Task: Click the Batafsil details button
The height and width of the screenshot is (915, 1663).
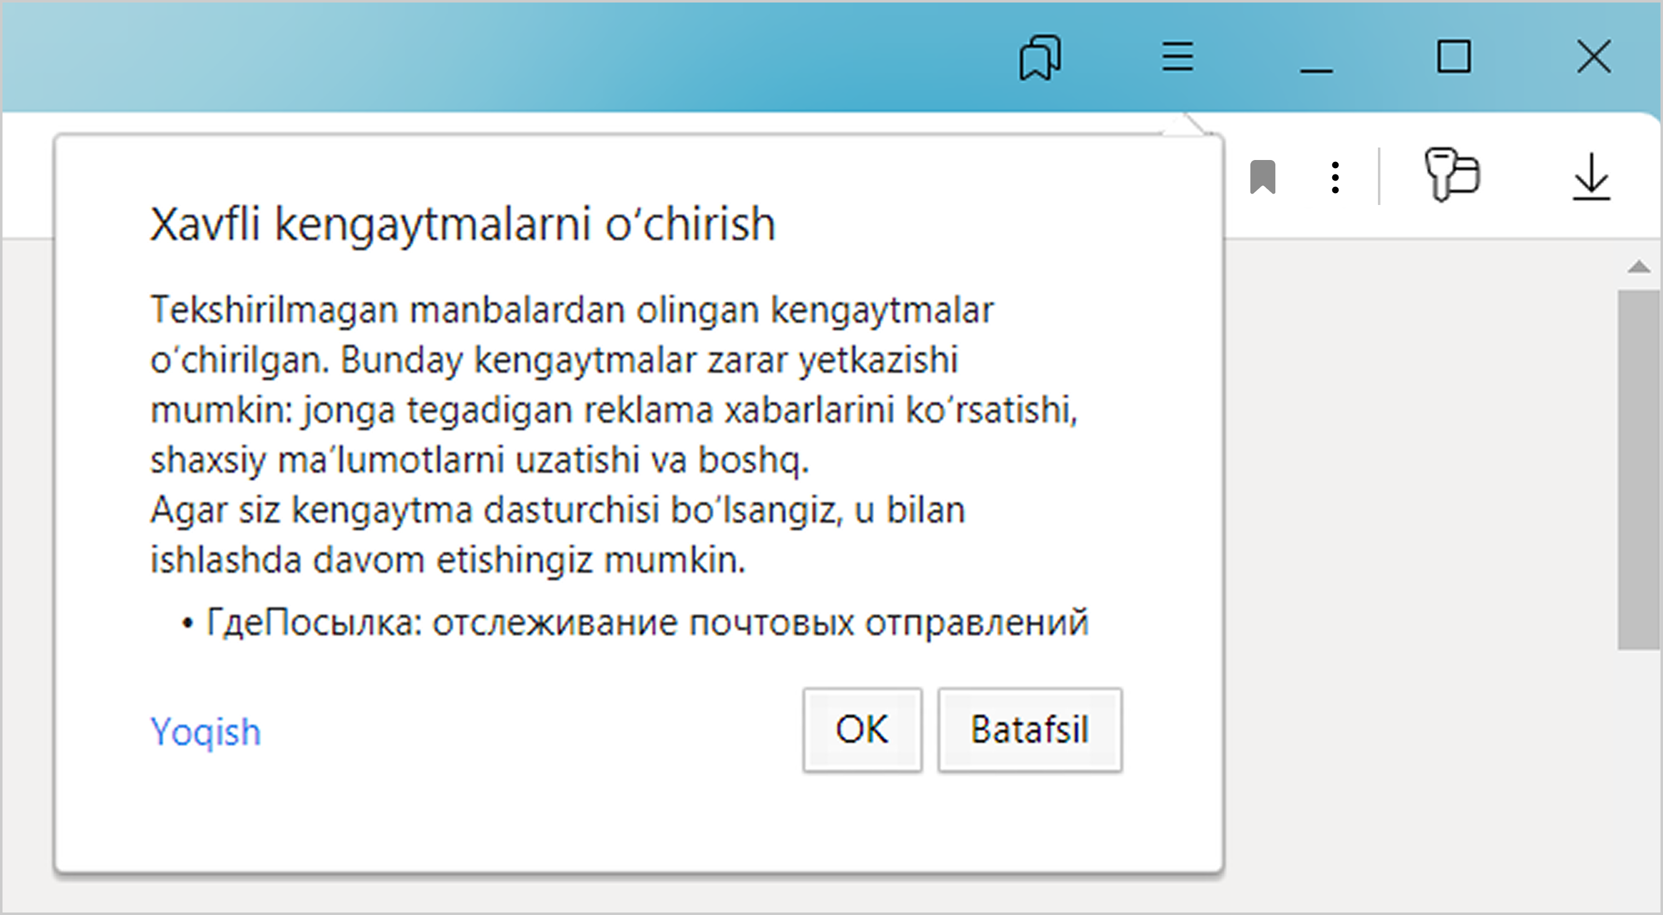Action: coord(1029,730)
